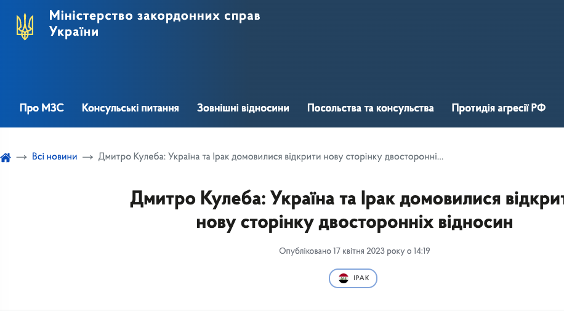This screenshot has width=564, height=311.
Task: Open 'Посольства та консульства' menu item
Action: click(x=371, y=108)
